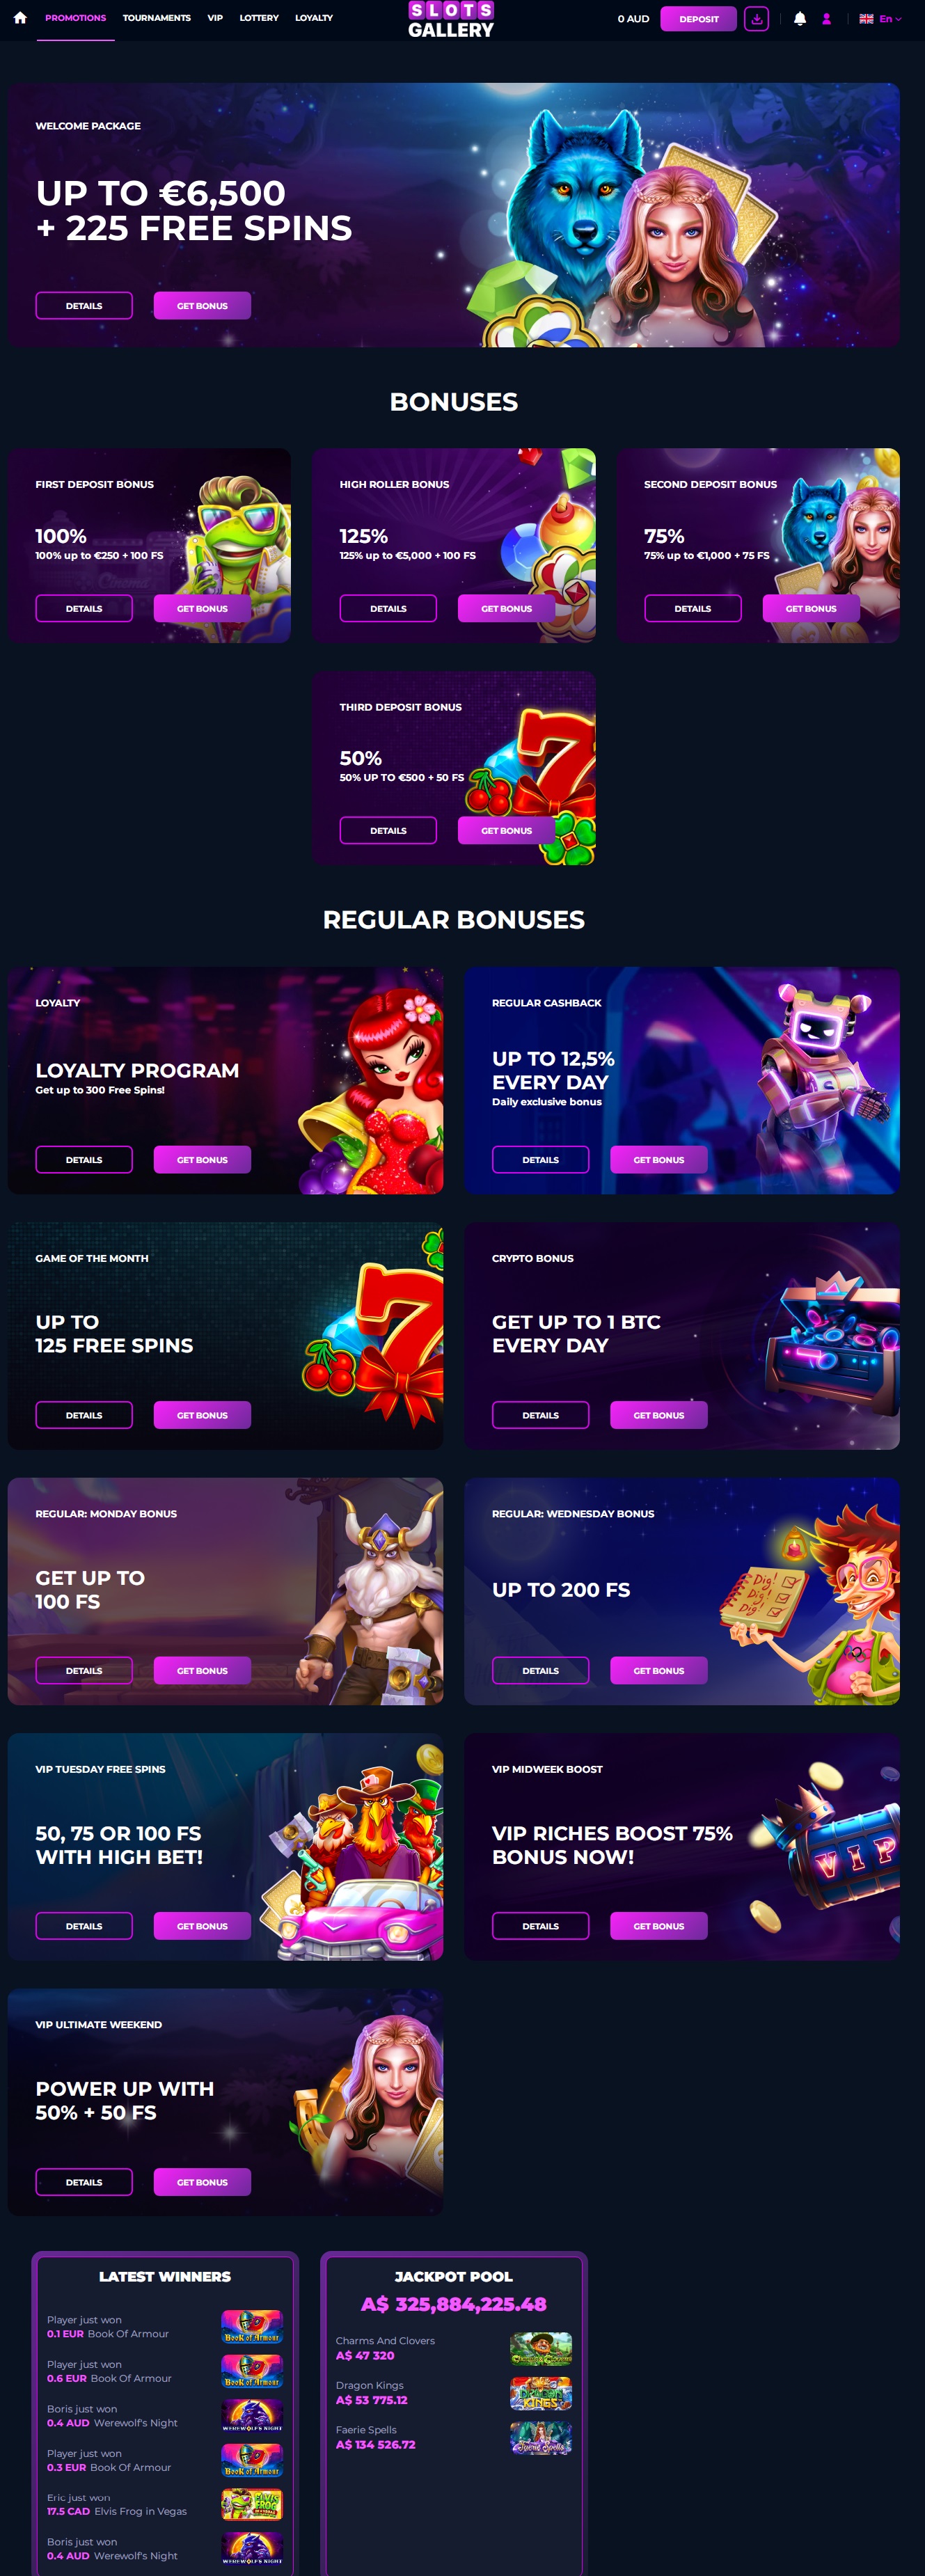
Task: Open the Lottery menu item
Action: (x=259, y=18)
